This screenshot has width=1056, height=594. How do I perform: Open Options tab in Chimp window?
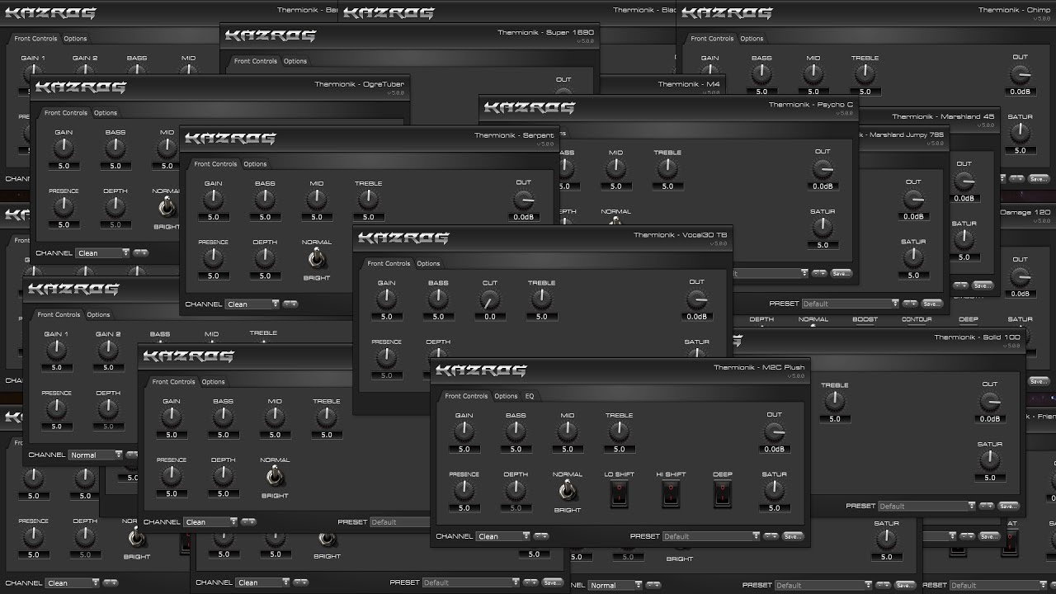(x=752, y=39)
